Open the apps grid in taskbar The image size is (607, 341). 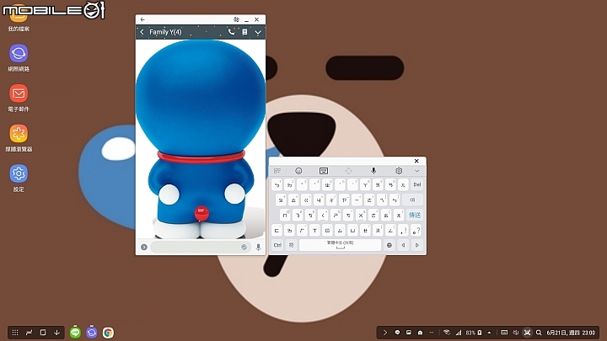pyautogui.click(x=15, y=333)
